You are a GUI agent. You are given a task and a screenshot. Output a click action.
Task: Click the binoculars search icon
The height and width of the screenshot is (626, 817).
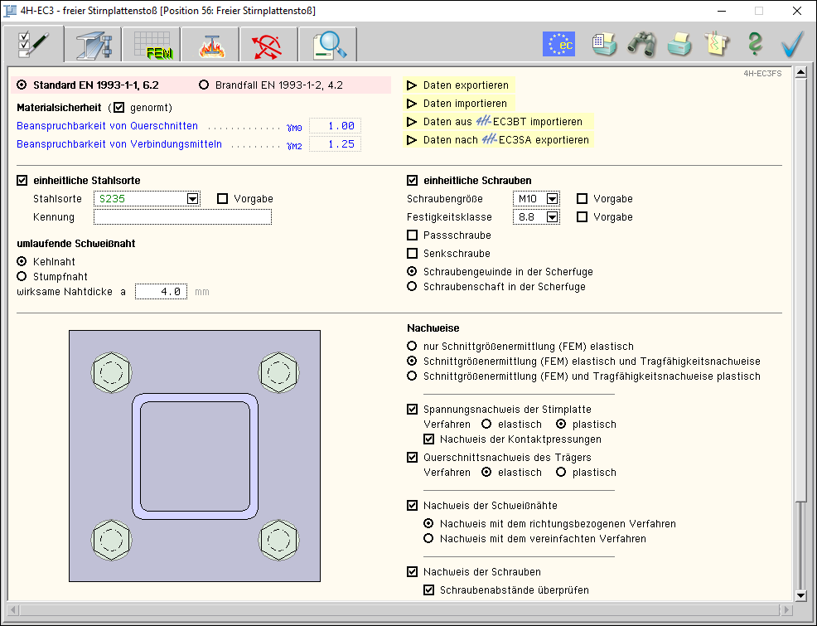641,44
